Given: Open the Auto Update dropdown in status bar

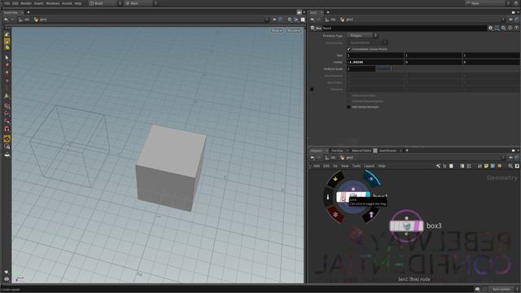Looking at the screenshot, I should [503, 290].
